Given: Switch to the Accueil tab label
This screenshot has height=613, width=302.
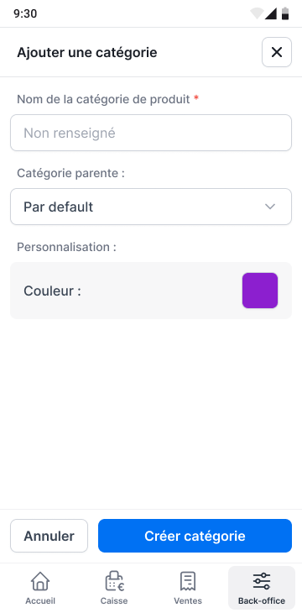Looking at the screenshot, I should 40,601.
